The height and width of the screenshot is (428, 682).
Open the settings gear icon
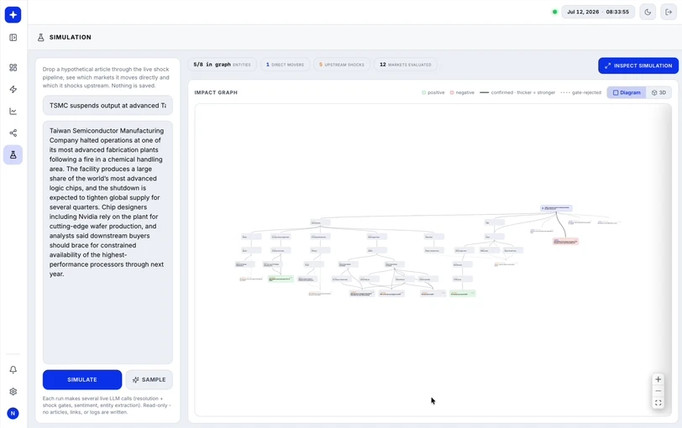coord(13,392)
